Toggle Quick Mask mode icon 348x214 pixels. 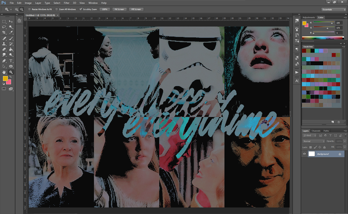4,89
